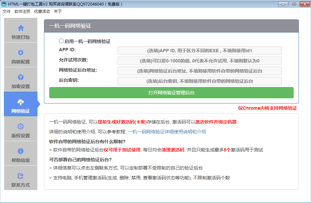Image resolution: width=311 pixels, height=203 pixels.
Task: Open 高级配置 gear icon in sidebar
Action: coord(21,53)
